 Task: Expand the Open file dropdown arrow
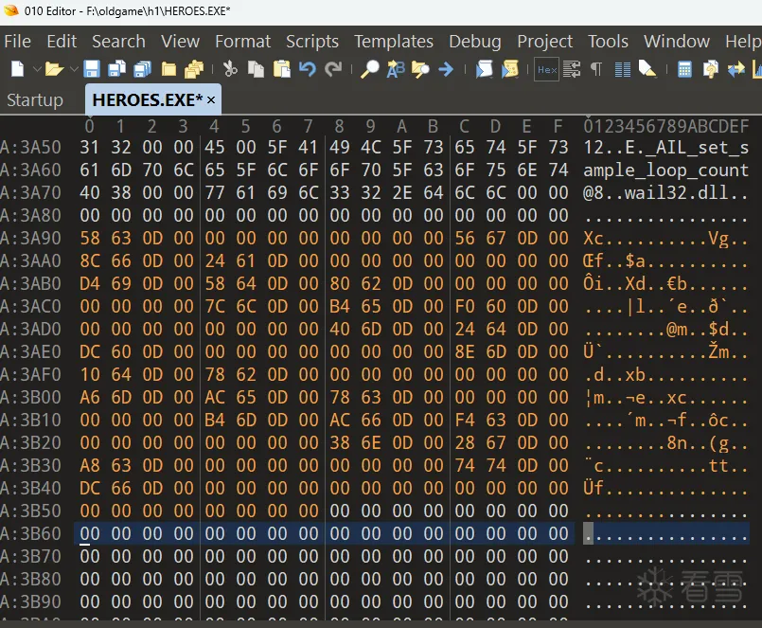tap(72, 69)
